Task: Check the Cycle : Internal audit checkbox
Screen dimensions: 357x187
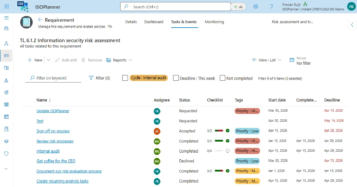Action: coord(125,78)
